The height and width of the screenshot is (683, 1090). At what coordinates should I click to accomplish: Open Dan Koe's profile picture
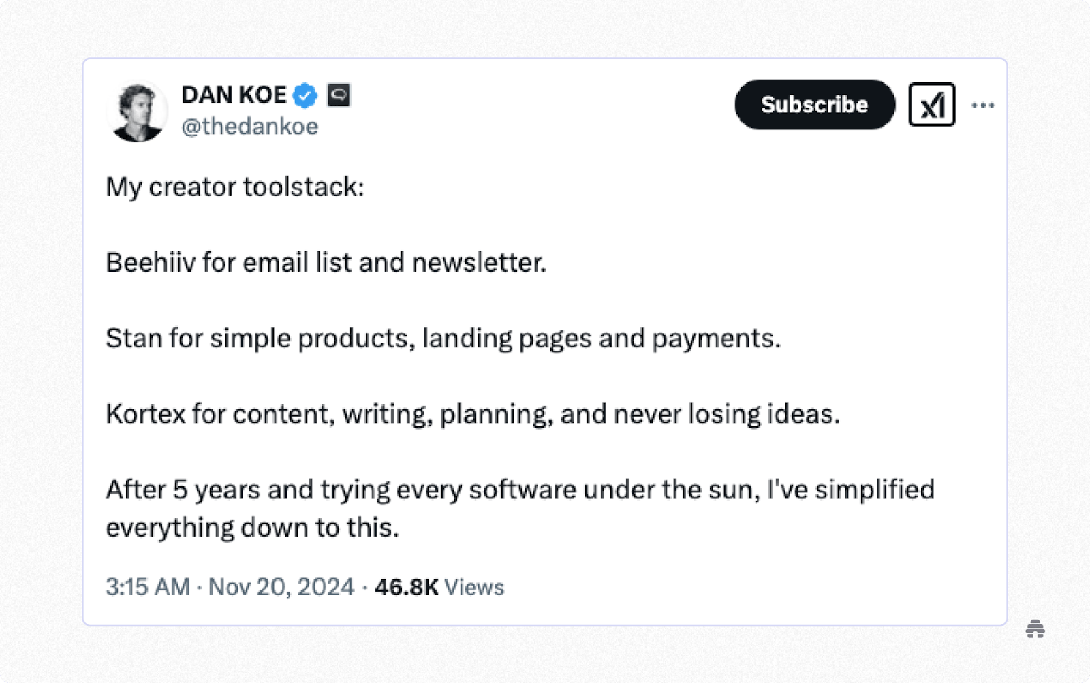[138, 112]
